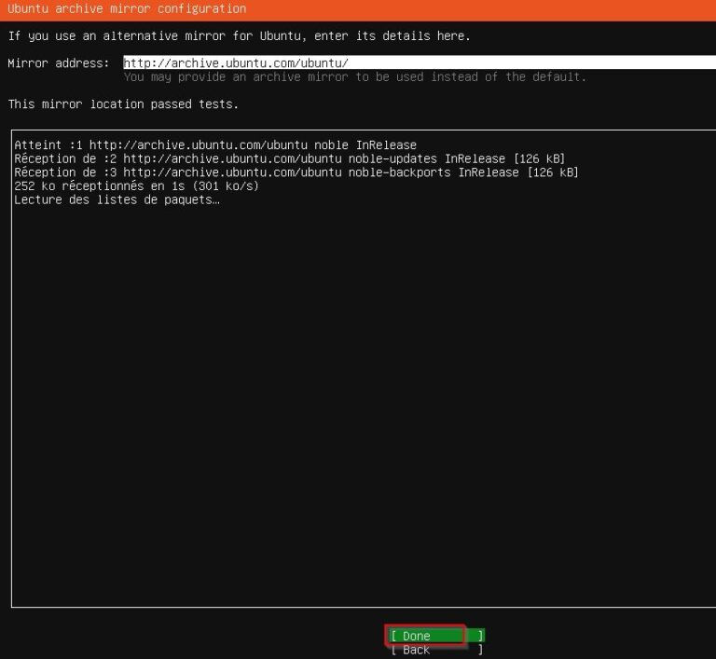The width and height of the screenshot is (716, 659).
Task: Click the 'Ubuntu archive mirror configuration' header title
Action: click(127, 8)
